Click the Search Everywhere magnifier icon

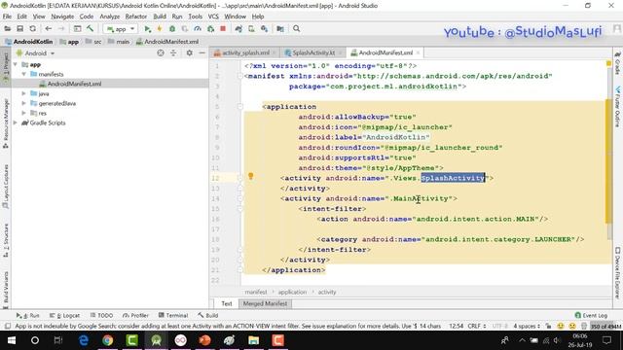296,28
